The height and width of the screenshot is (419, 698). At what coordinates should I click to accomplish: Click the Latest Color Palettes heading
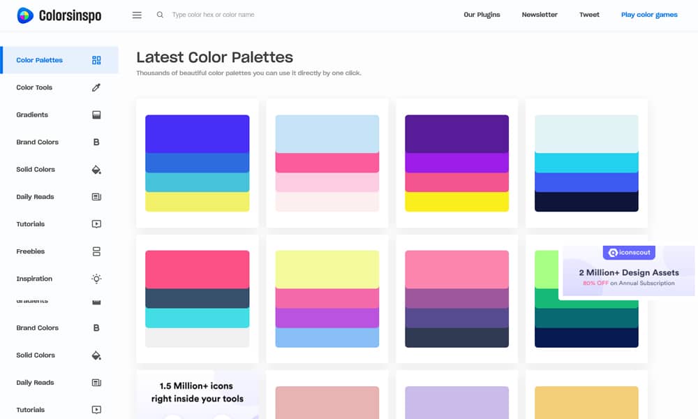pos(214,57)
